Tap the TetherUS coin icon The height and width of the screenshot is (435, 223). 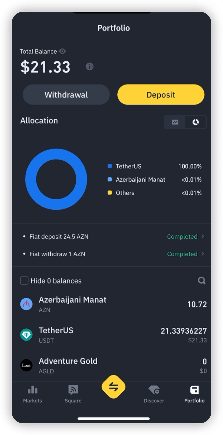coord(26,335)
